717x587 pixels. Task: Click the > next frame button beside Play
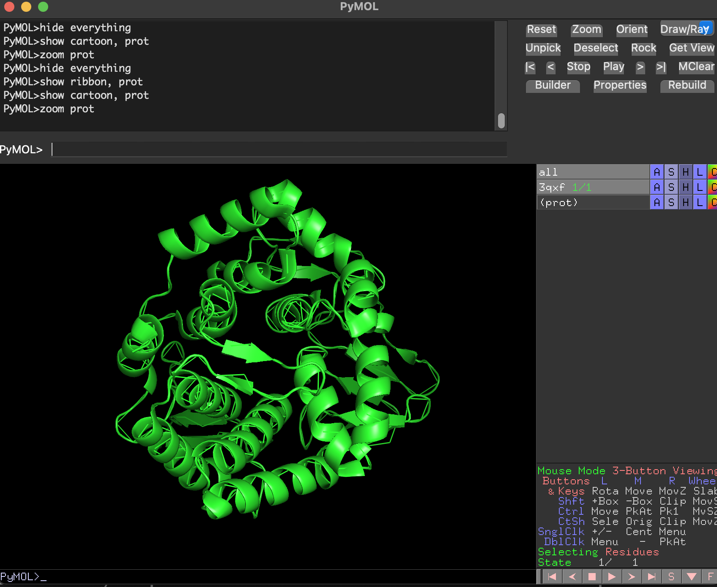[640, 67]
